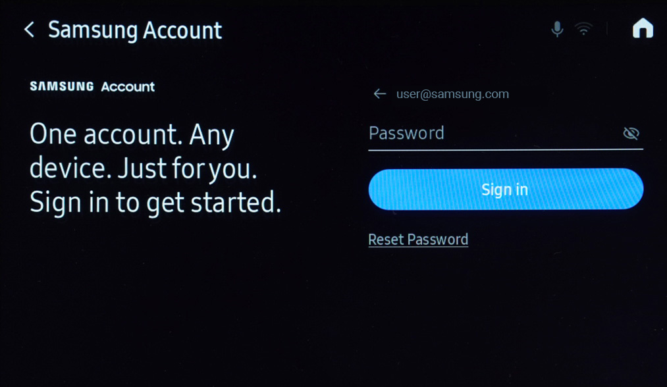Tap the 'Sign in to get started' text
Screen dimensions: 667x387
[x=155, y=202]
